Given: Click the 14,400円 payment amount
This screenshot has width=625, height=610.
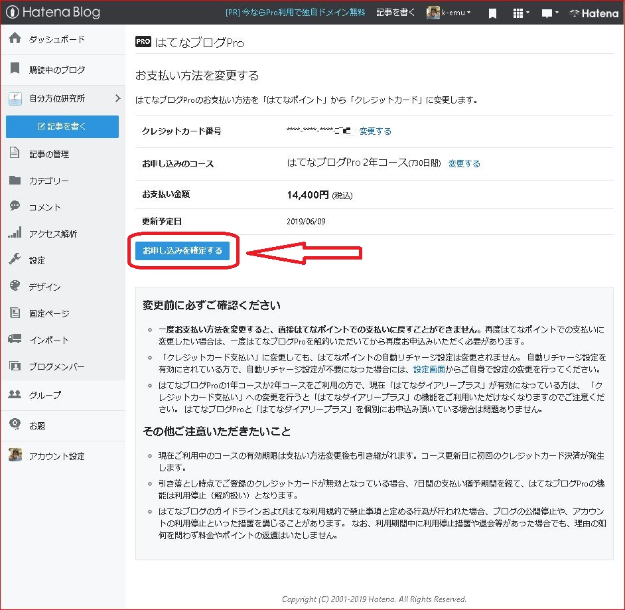Looking at the screenshot, I should point(308,195).
